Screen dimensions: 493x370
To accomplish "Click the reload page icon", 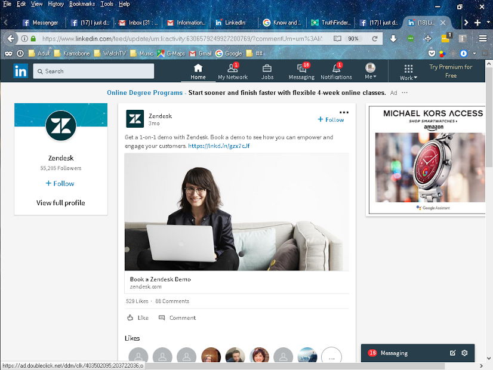I will [375, 39].
